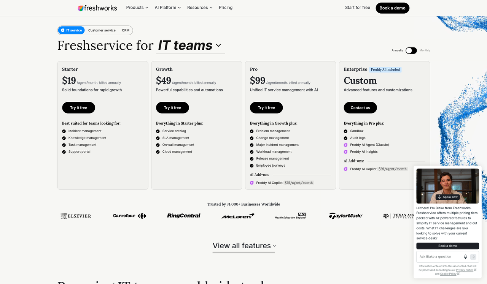The height and width of the screenshot is (284, 487).
Task: Click the NHS Health Education England logo
Action: coord(290,216)
